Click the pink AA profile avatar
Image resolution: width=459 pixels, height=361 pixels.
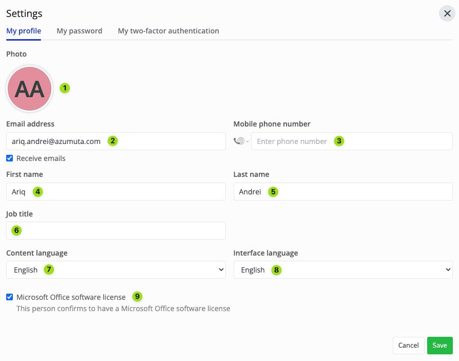click(29, 88)
